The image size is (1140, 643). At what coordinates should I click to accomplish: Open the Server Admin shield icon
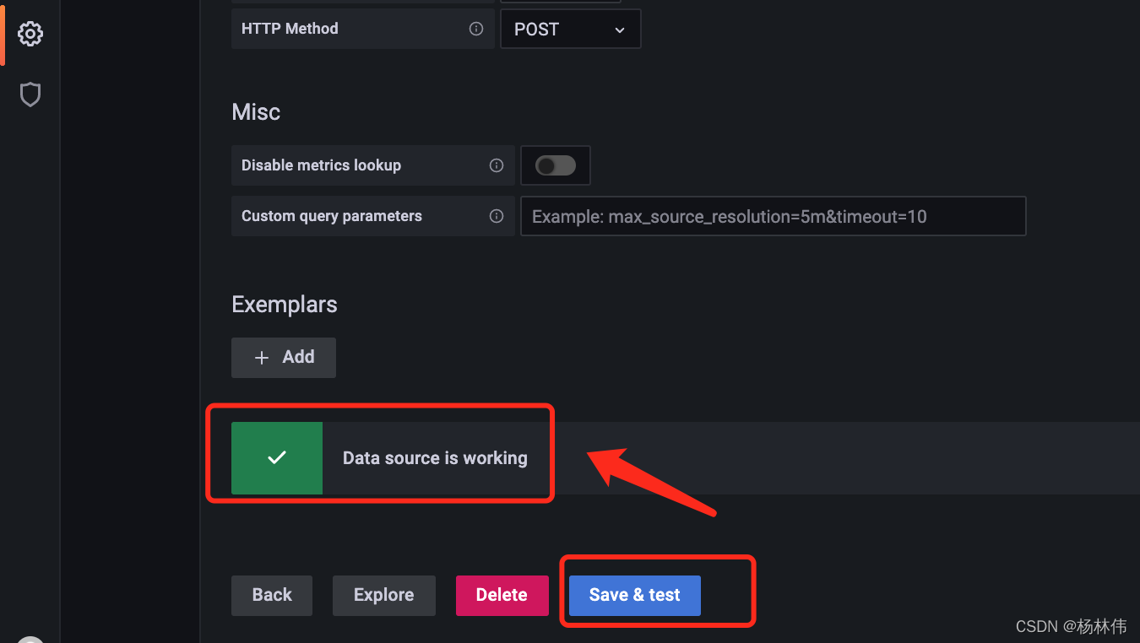pyautogui.click(x=30, y=95)
